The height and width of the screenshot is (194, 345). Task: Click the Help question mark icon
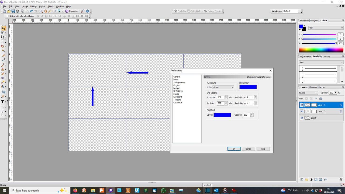click(87, 11)
